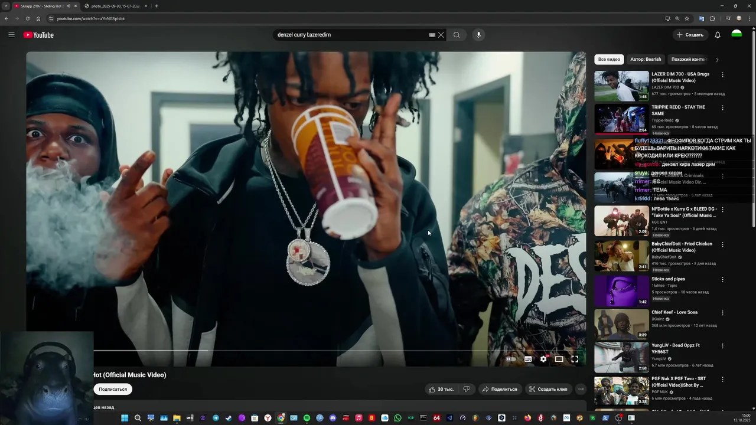Open options for TRIPPIE REDD video
Viewport: 756px width, 425px height.
[722, 108]
